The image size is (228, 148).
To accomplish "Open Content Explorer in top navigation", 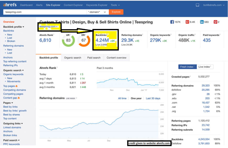I will 73,5.
